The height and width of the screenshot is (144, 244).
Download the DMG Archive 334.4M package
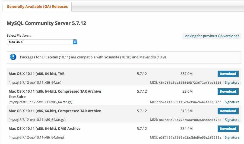coord(228,129)
